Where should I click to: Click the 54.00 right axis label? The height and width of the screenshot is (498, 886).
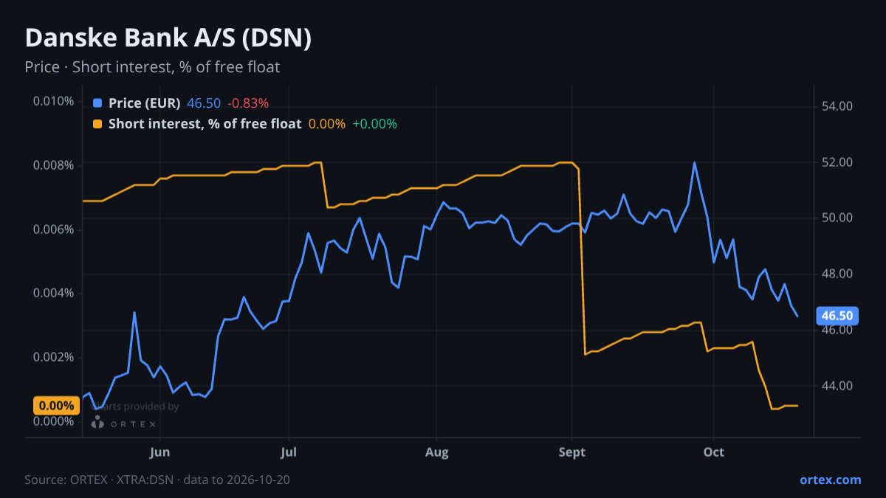click(x=837, y=106)
